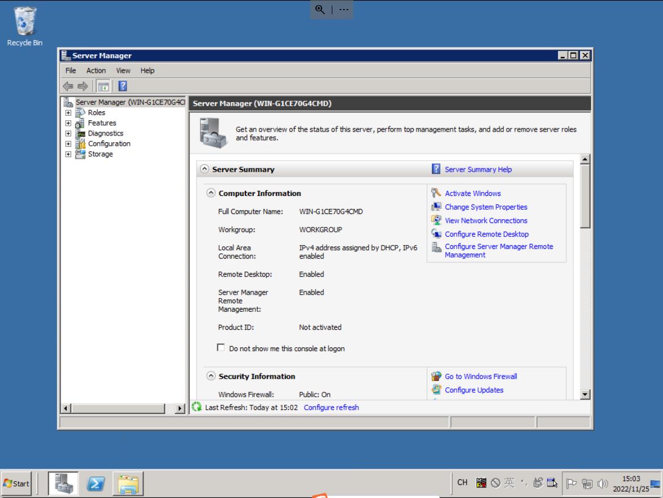The width and height of the screenshot is (663, 498).
Task: Click the volume speaker tray icon
Action: coord(603,483)
